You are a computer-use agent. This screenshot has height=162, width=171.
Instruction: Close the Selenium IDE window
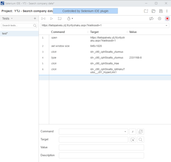click(x=166, y=3)
